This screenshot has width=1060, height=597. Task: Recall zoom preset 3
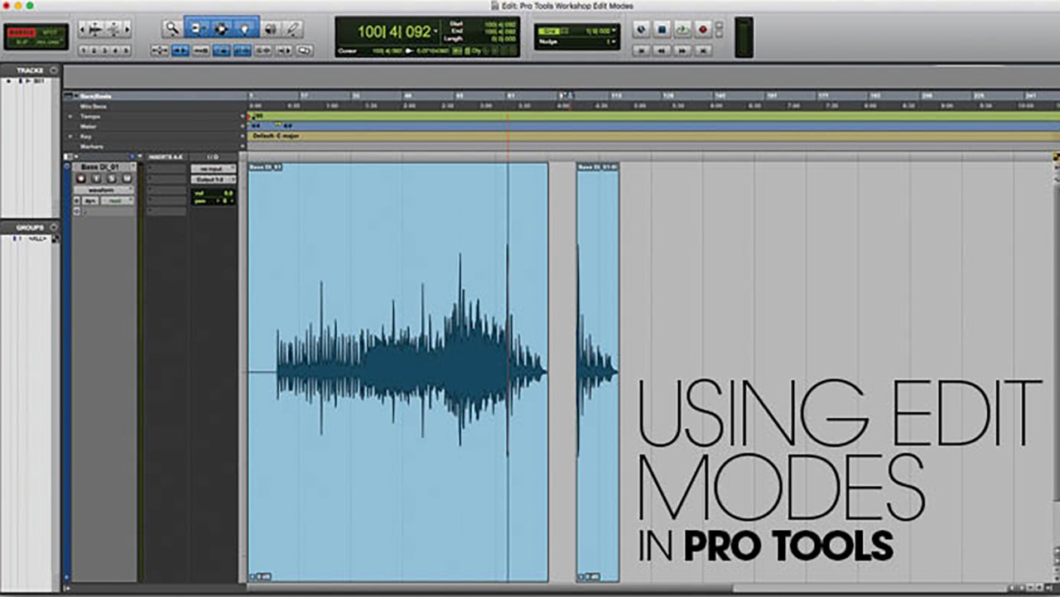(x=104, y=51)
